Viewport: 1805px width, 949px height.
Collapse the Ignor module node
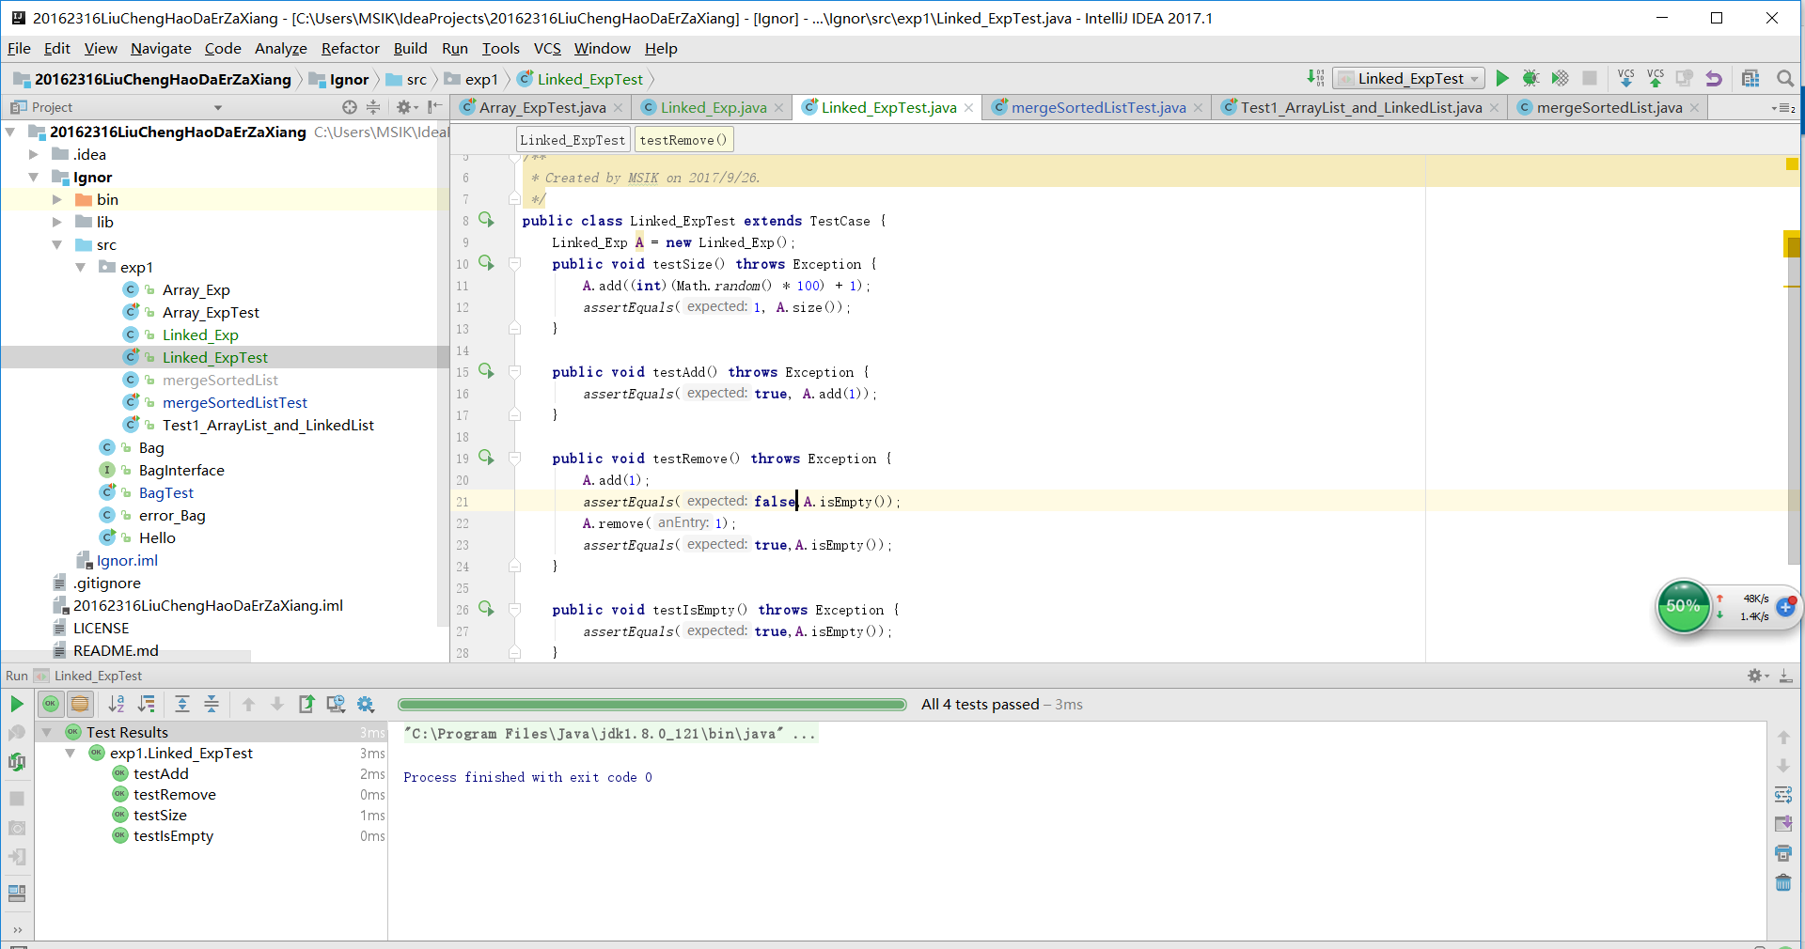tap(34, 177)
